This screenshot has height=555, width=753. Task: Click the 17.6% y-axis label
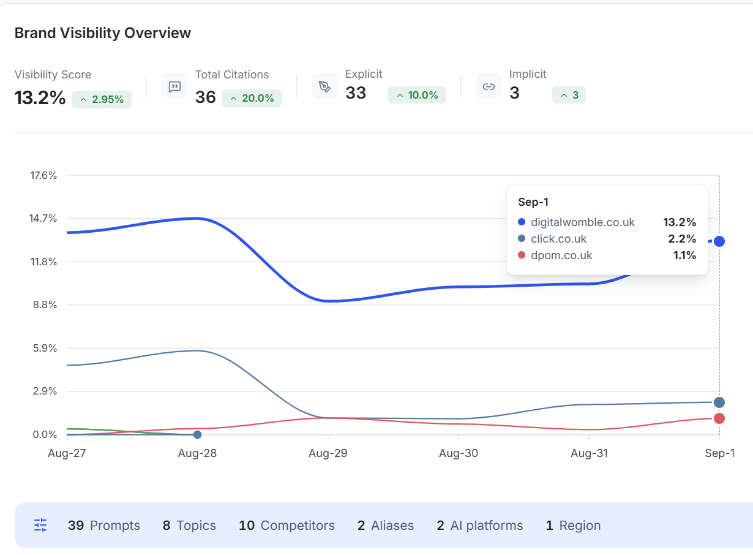(x=43, y=175)
